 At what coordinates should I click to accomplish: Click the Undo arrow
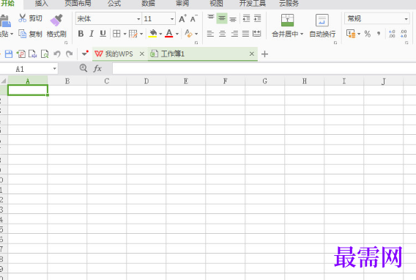57,54
